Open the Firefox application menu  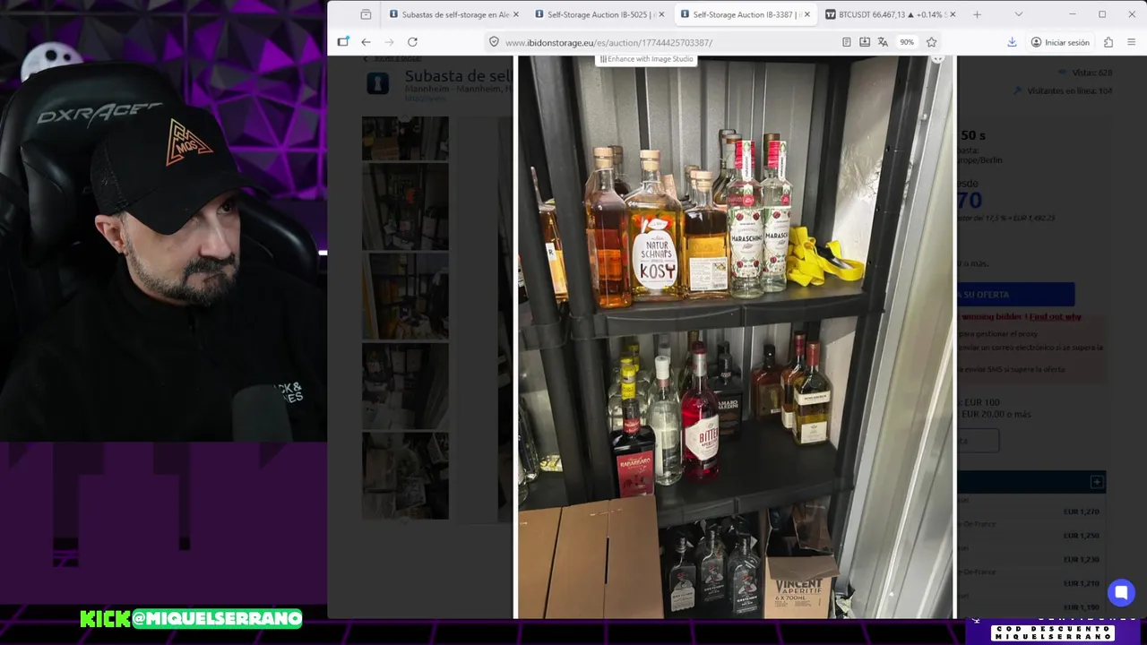click(x=1131, y=42)
